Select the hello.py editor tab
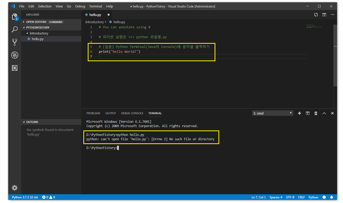Screen dimensions: 343x203 (x=97, y=15)
